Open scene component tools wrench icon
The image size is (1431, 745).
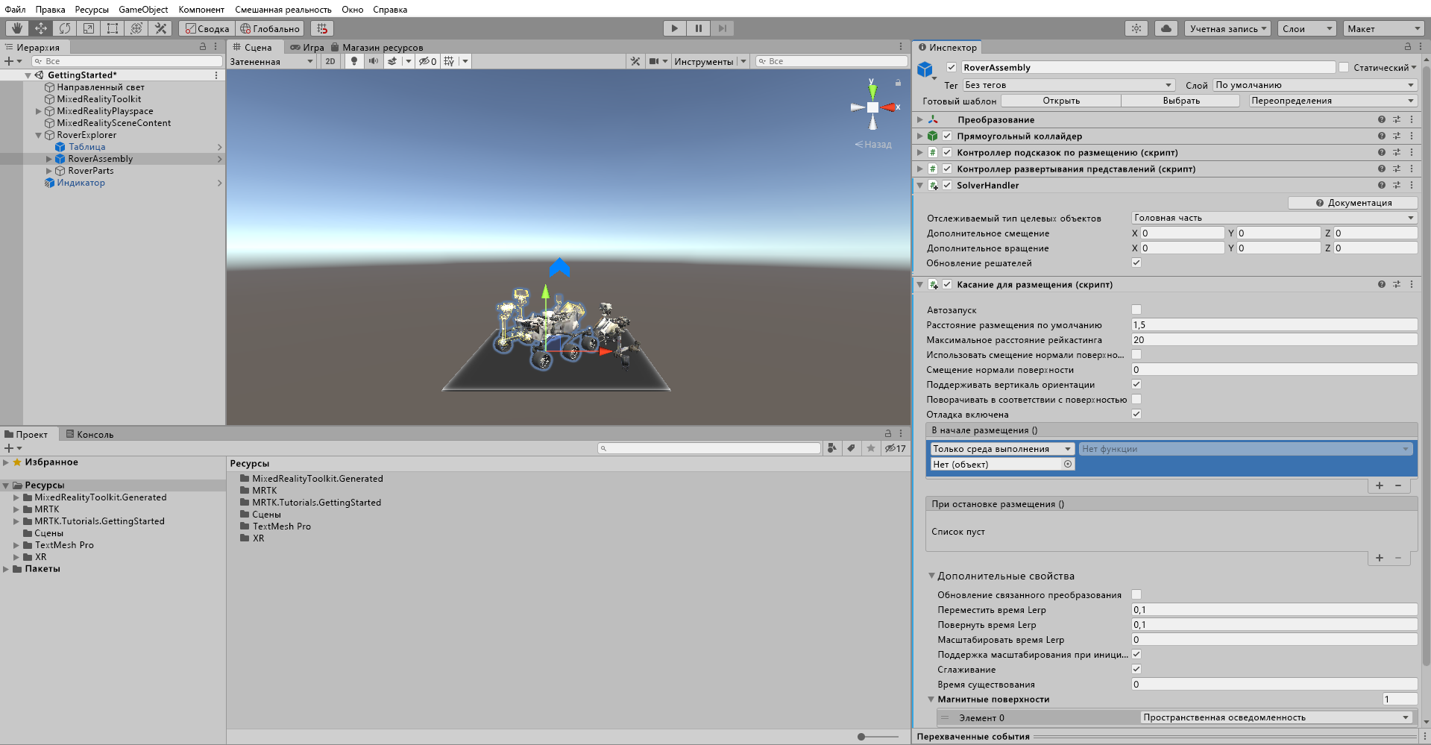[x=635, y=61]
